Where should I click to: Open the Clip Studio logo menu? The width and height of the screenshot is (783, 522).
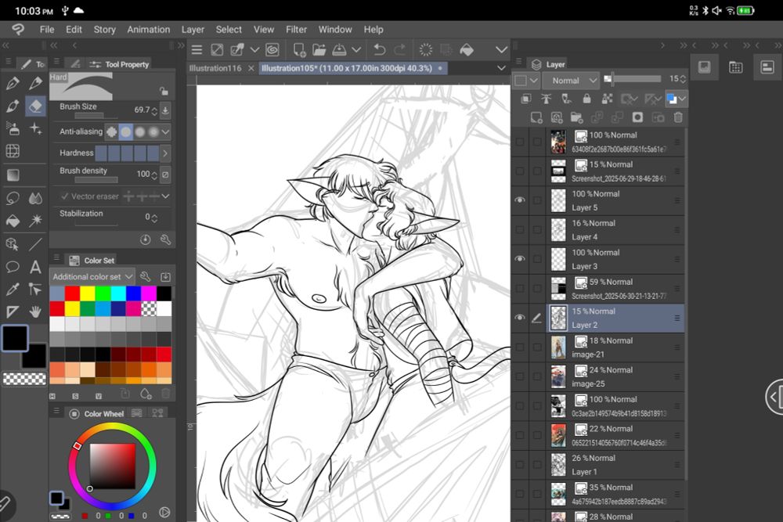(18, 30)
